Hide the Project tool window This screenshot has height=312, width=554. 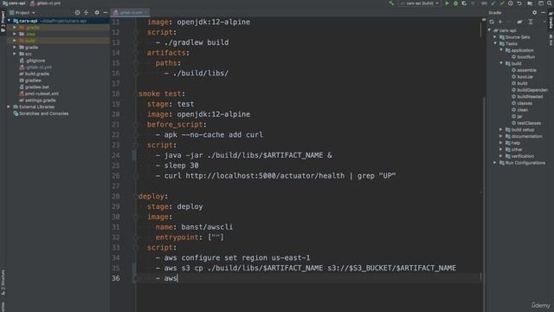[106, 12]
